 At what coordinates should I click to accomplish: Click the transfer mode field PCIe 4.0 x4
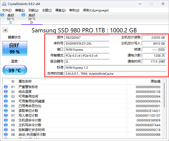[87, 56]
